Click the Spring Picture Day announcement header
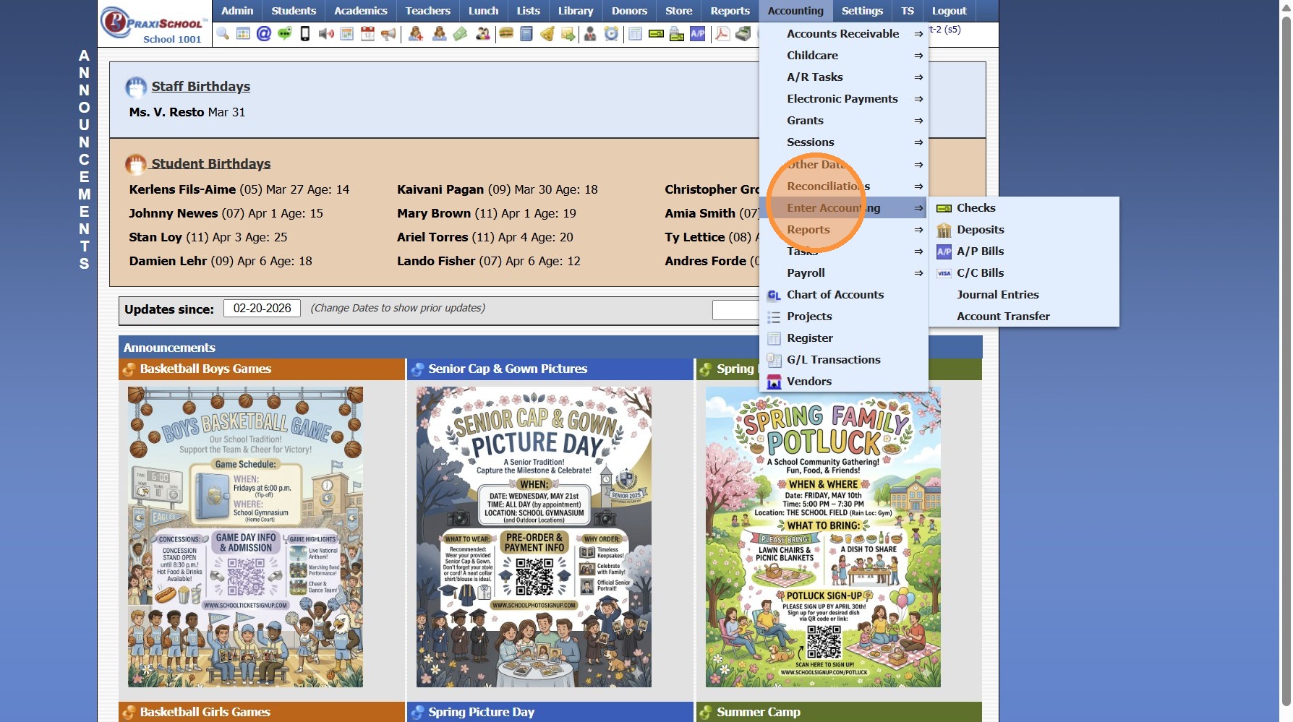Image resolution: width=1293 pixels, height=722 pixels. pyautogui.click(x=550, y=712)
